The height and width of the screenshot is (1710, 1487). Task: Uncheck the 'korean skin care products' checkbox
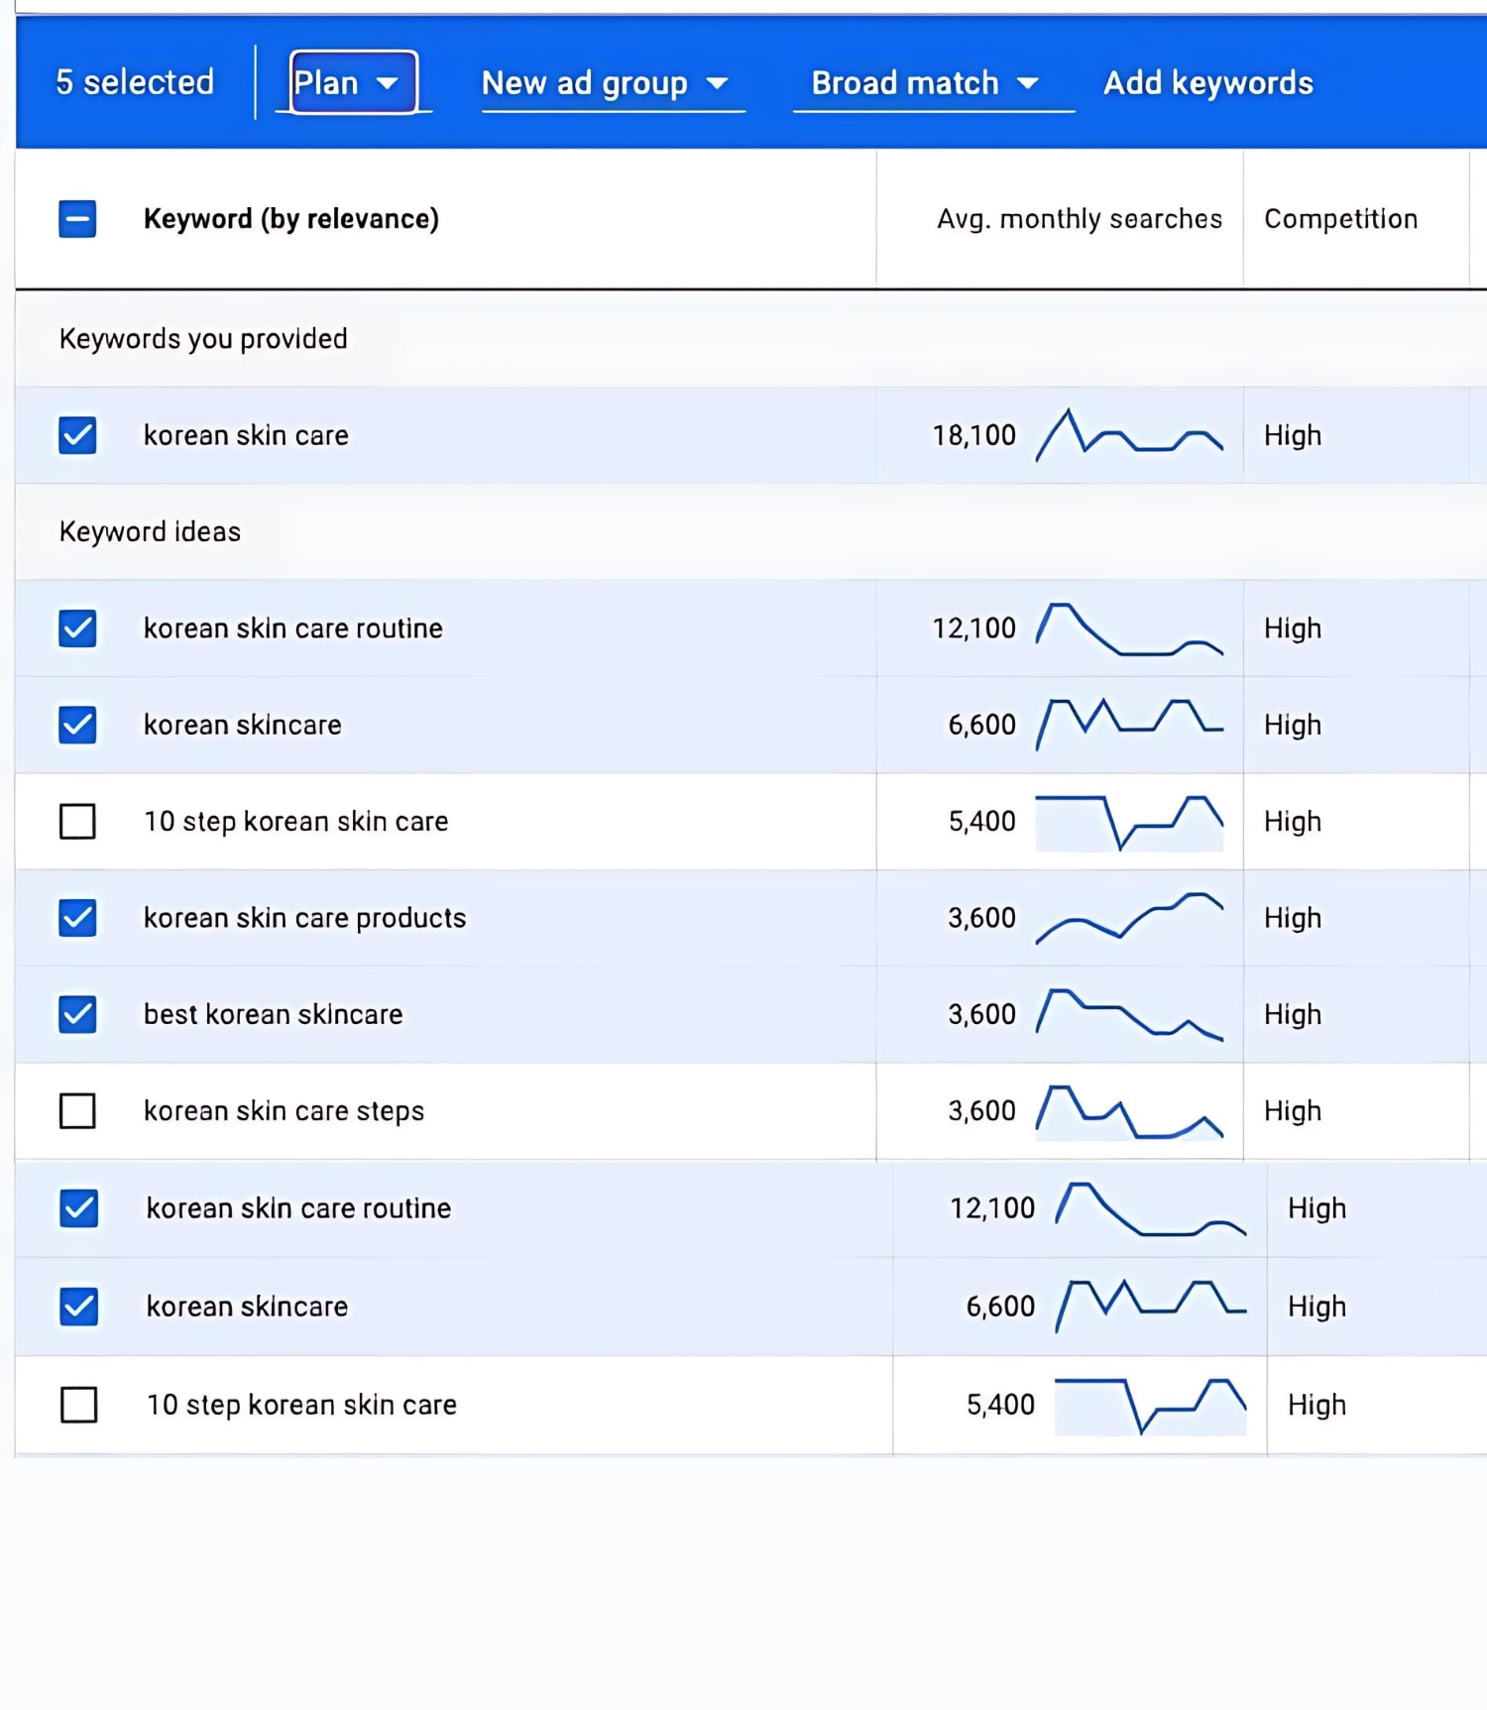[x=77, y=918]
